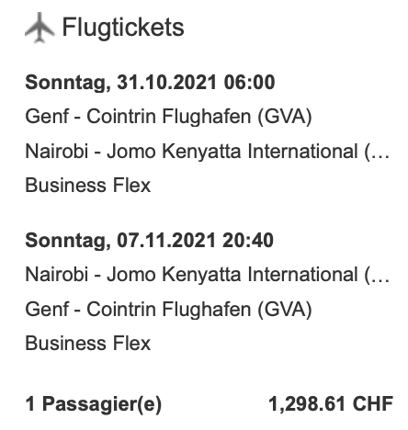Expand the ellipsis on the outbound Nairobi airport
The width and height of the screenshot is (408, 430).
tap(383, 152)
